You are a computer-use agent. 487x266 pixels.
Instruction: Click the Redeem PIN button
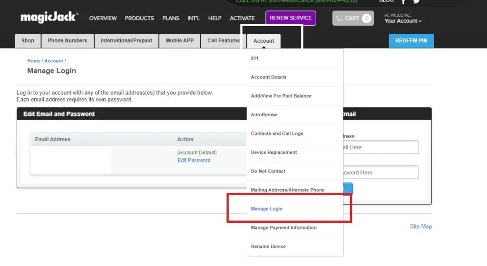[411, 41]
